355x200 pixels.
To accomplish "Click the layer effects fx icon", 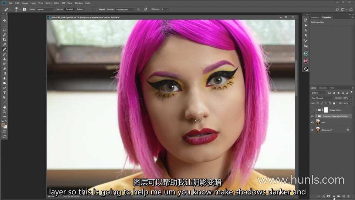I will 324,196.
